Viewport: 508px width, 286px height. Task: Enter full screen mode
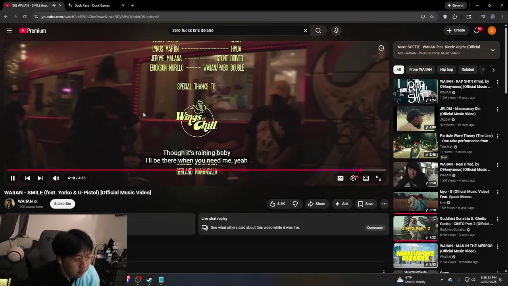[379, 178]
